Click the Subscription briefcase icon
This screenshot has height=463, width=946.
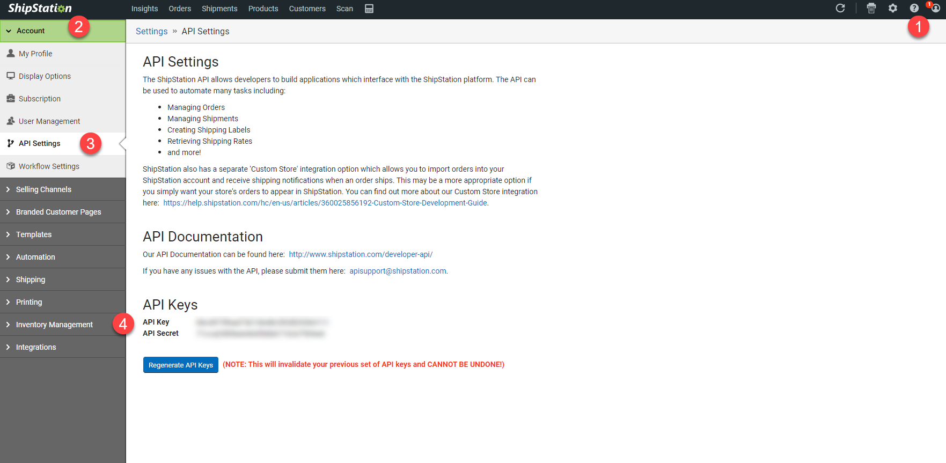click(10, 98)
